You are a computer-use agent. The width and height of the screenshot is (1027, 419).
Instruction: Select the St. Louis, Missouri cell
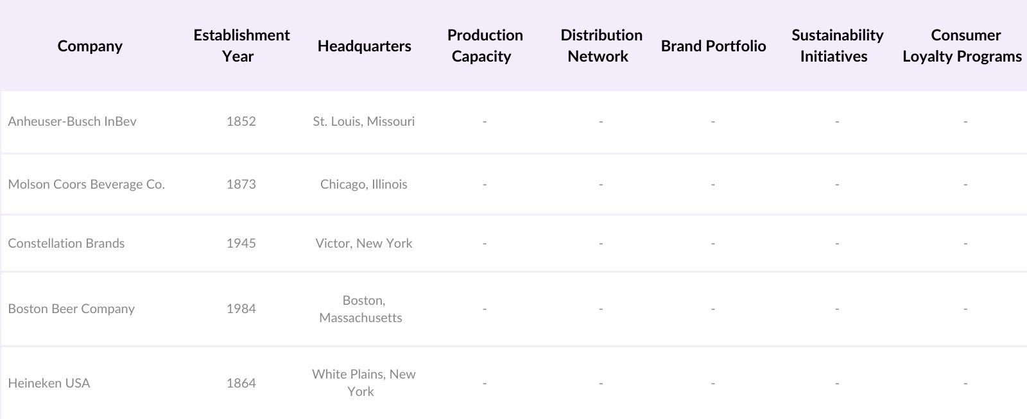[363, 121]
